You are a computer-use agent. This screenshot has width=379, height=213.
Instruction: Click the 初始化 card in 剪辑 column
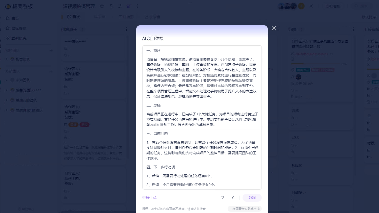[320, 172]
